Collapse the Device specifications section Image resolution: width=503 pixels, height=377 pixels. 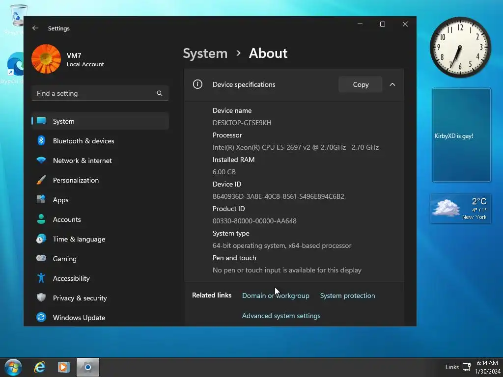click(x=392, y=84)
